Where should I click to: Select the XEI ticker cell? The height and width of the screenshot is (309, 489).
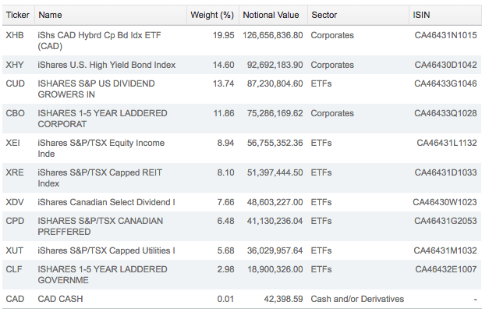tap(12, 143)
